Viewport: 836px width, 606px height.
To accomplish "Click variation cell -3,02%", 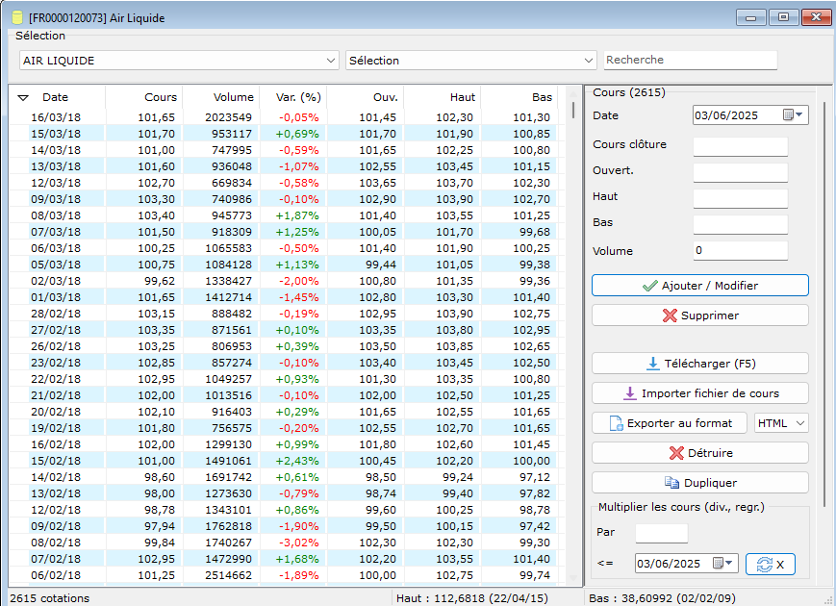I will 298,543.
